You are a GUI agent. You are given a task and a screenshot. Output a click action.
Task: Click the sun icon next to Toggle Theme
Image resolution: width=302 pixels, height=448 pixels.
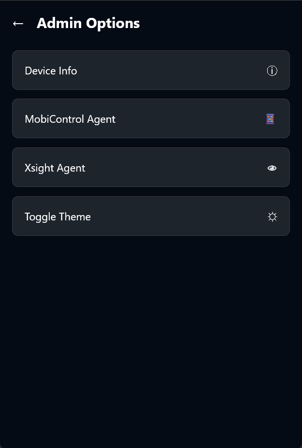point(273,217)
